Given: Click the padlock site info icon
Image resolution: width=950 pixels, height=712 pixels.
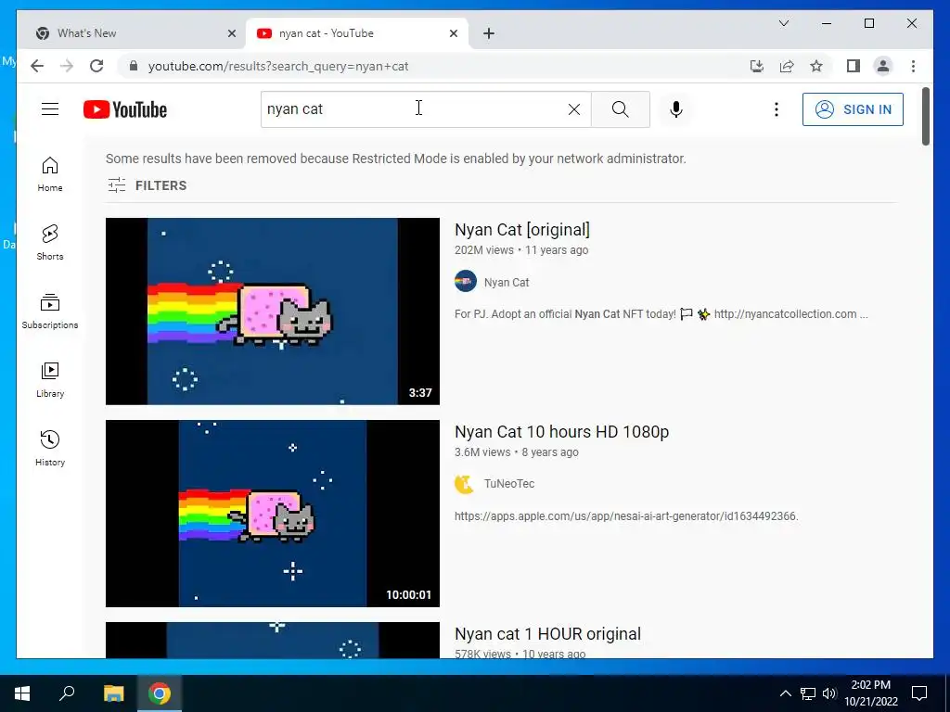Looking at the screenshot, I should click(x=134, y=66).
